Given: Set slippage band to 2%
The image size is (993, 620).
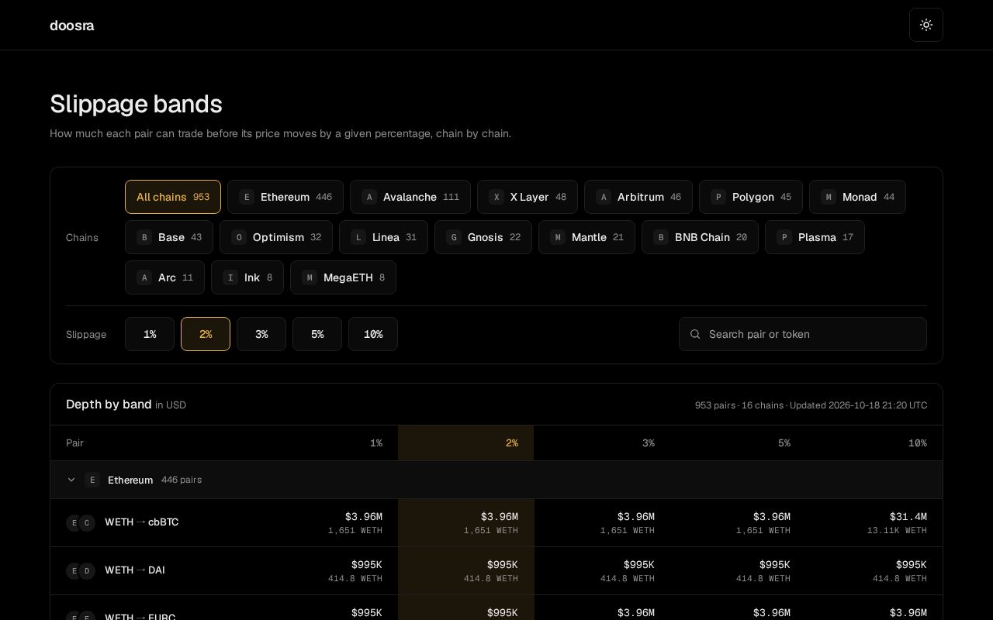Looking at the screenshot, I should [206, 334].
